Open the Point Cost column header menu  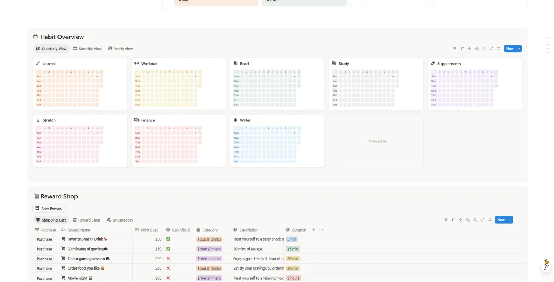[x=146, y=230]
